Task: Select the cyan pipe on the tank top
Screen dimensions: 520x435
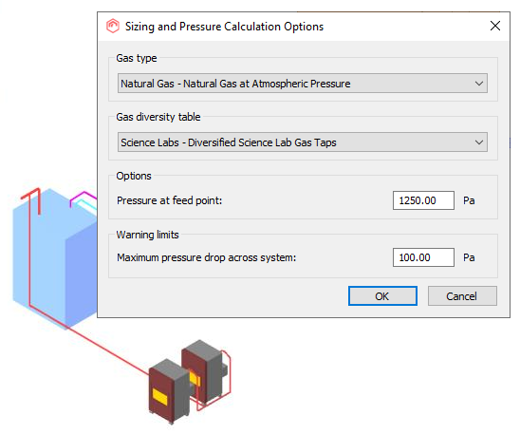Action: [87, 206]
